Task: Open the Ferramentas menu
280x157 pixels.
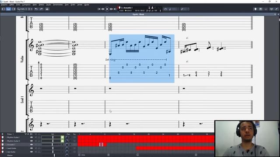Action: tap(58, 5)
